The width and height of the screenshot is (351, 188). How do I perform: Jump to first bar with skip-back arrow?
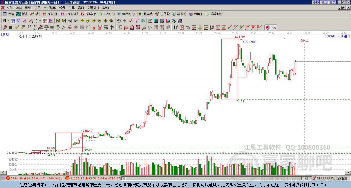coord(58,21)
